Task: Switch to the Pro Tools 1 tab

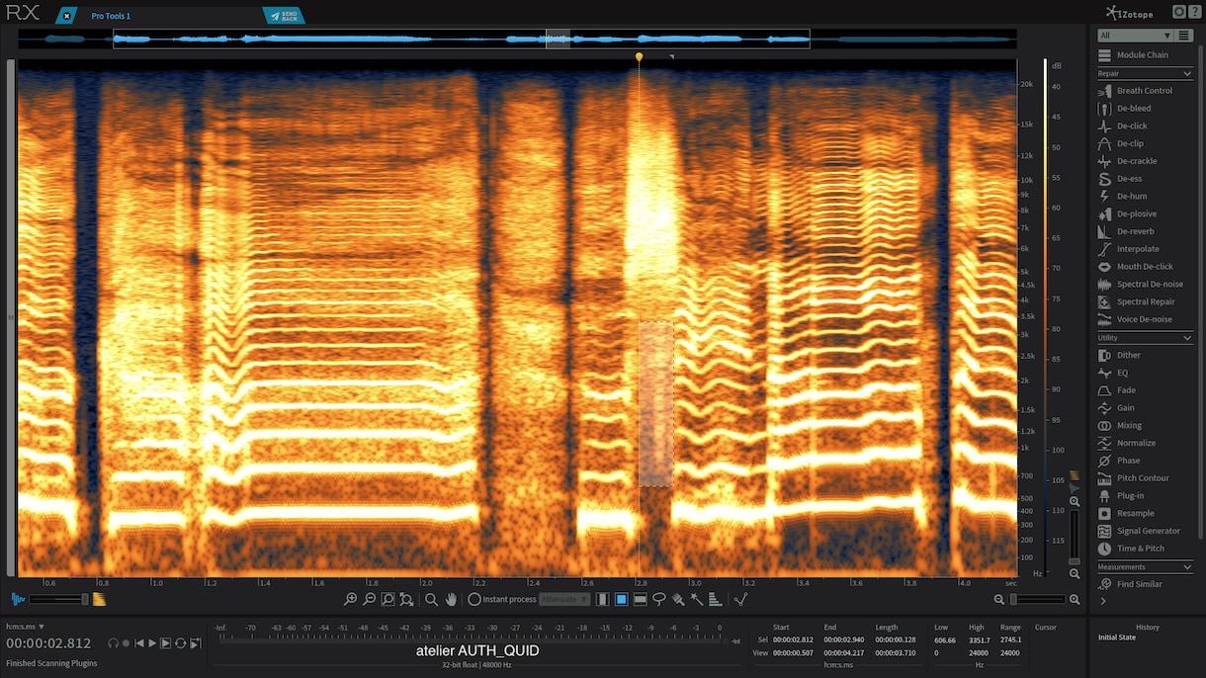Action: [111, 16]
